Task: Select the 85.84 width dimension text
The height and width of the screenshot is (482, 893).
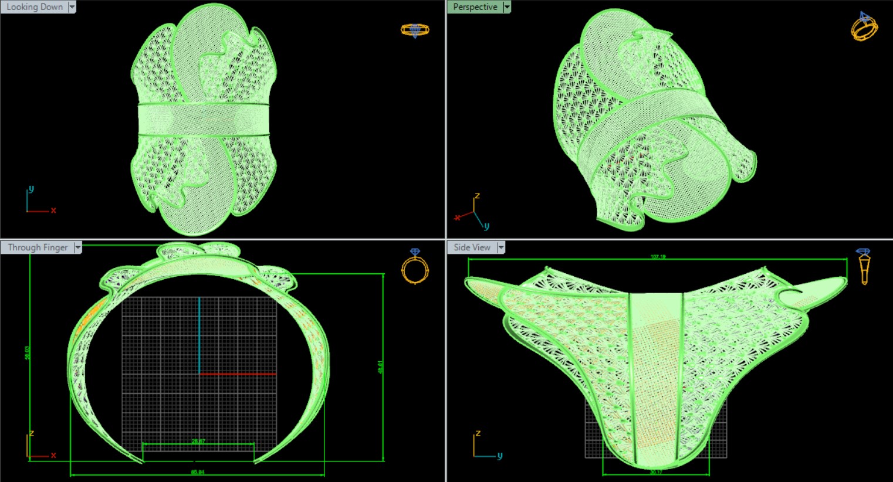Action: [198, 472]
